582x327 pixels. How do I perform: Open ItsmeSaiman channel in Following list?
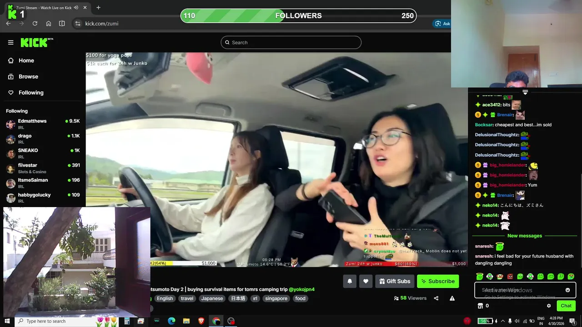(43, 183)
